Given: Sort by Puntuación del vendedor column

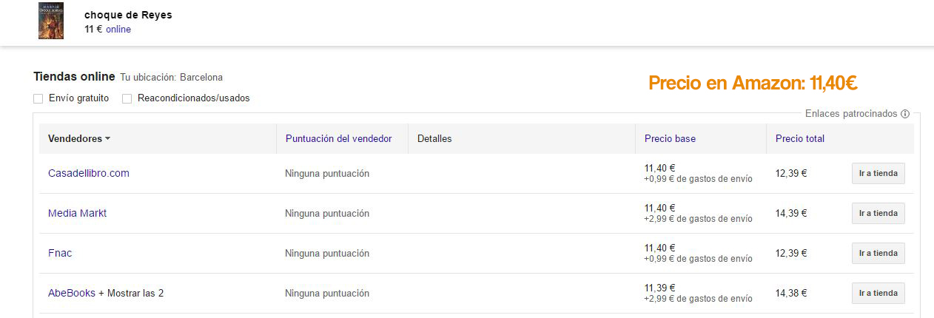Looking at the screenshot, I should point(338,138).
